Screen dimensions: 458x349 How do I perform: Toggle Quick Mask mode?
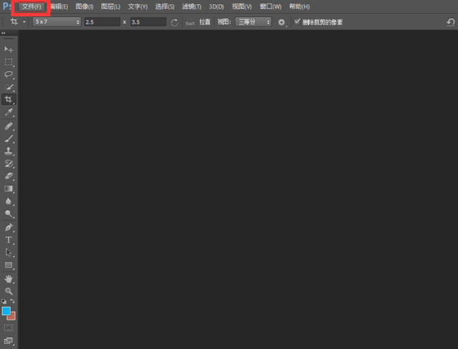[x=9, y=328]
